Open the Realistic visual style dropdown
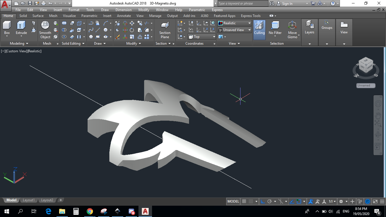Screen dimensions: 386x217 (x=235, y=23)
